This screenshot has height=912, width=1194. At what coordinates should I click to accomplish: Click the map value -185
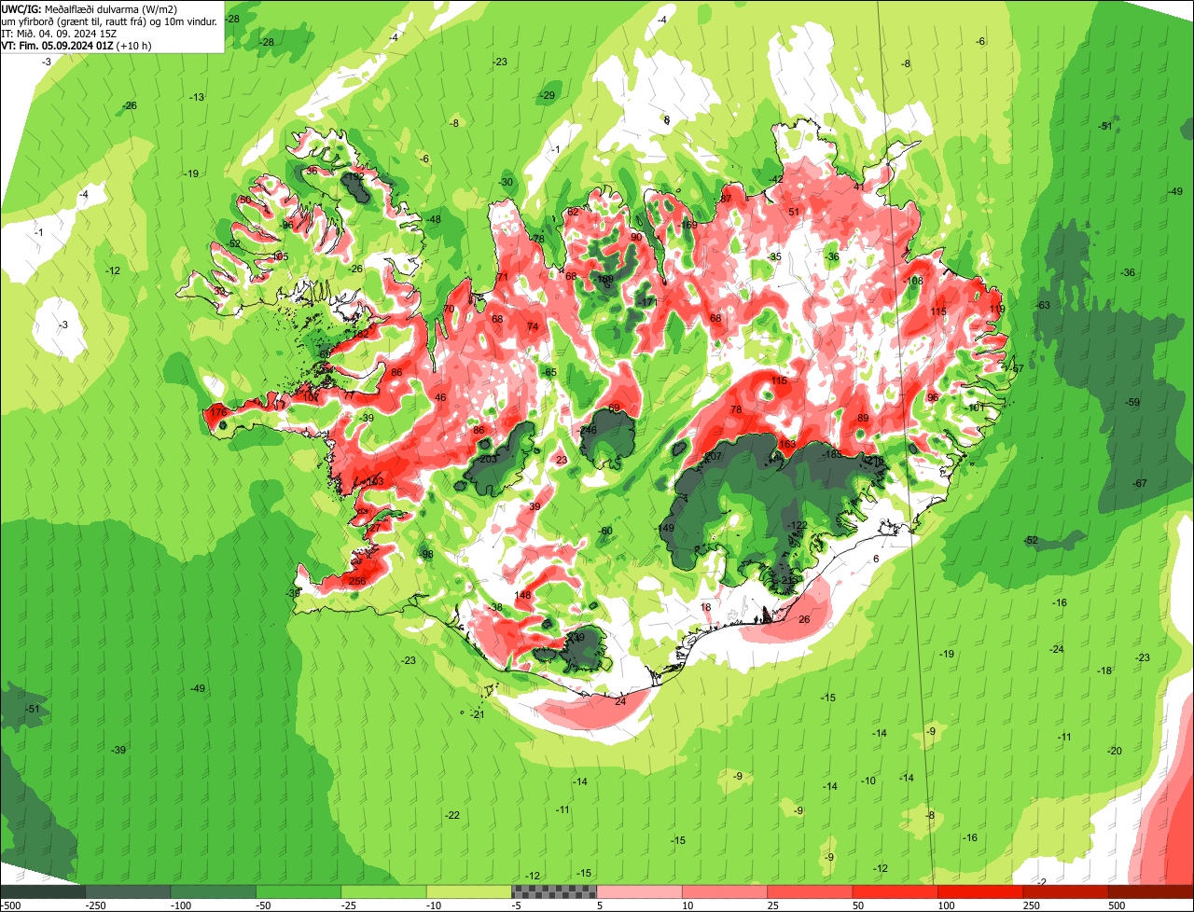tap(832, 454)
